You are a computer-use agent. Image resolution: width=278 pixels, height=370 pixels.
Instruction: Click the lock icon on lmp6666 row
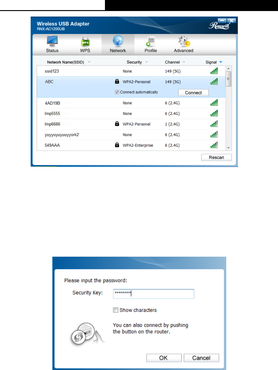(x=117, y=124)
